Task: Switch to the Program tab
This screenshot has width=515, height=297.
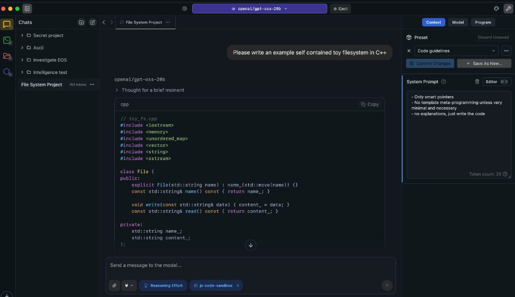Action: click(x=483, y=22)
